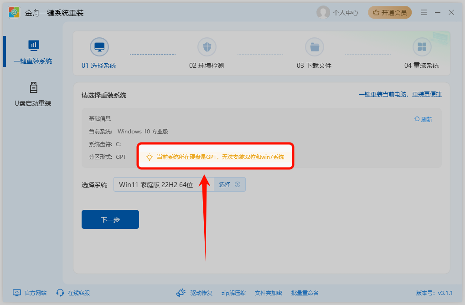Click the 当前系统所在硬盘是GPT warning text
This screenshot has width=465, height=305.
tap(220, 157)
